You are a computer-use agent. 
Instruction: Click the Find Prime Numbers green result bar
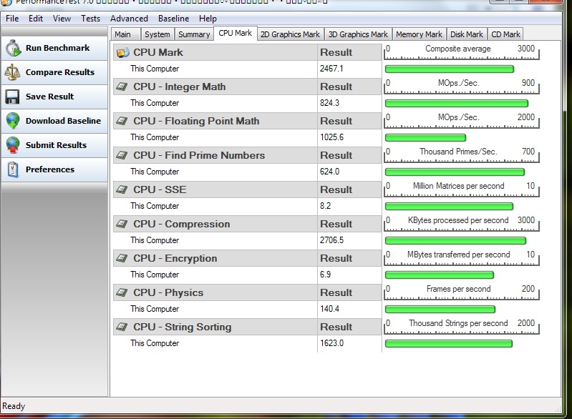pyautogui.click(x=455, y=172)
